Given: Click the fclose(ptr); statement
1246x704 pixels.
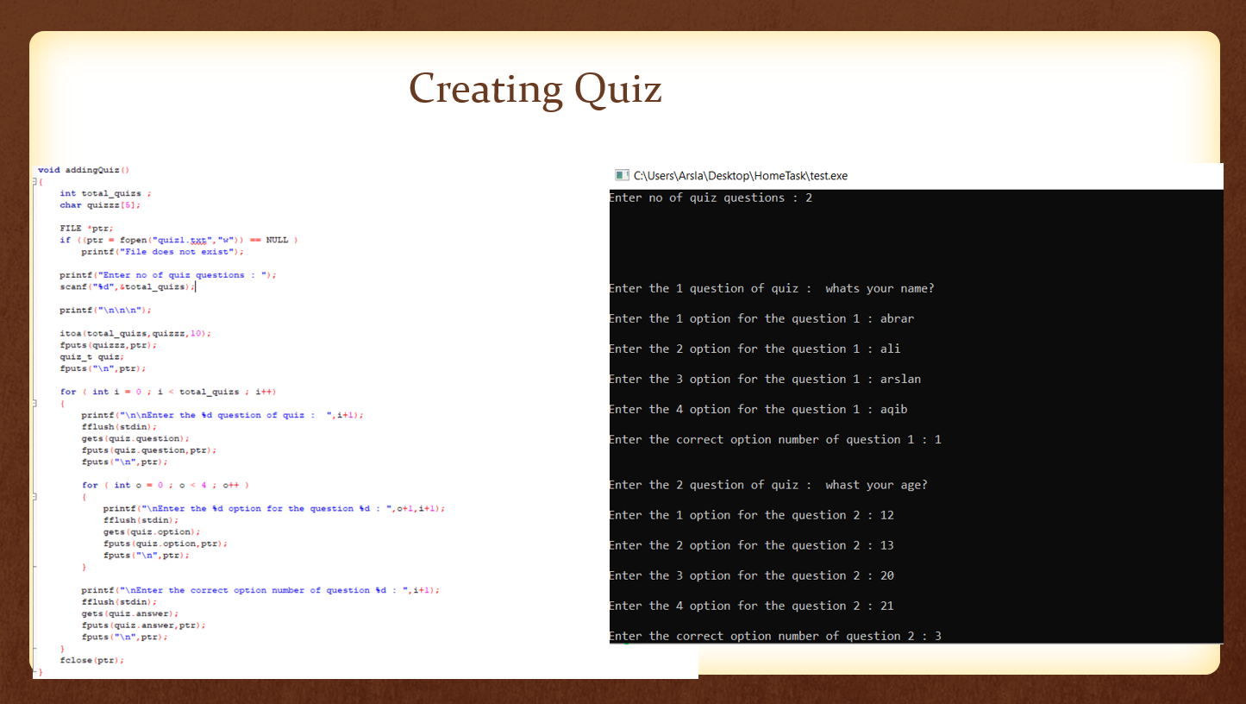Looking at the screenshot, I should 91,660.
